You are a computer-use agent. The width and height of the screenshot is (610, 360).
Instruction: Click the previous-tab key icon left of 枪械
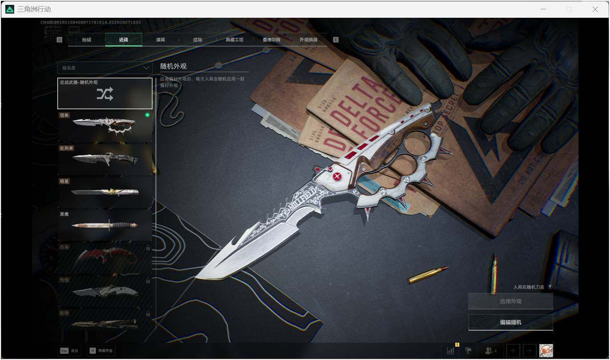(x=60, y=40)
